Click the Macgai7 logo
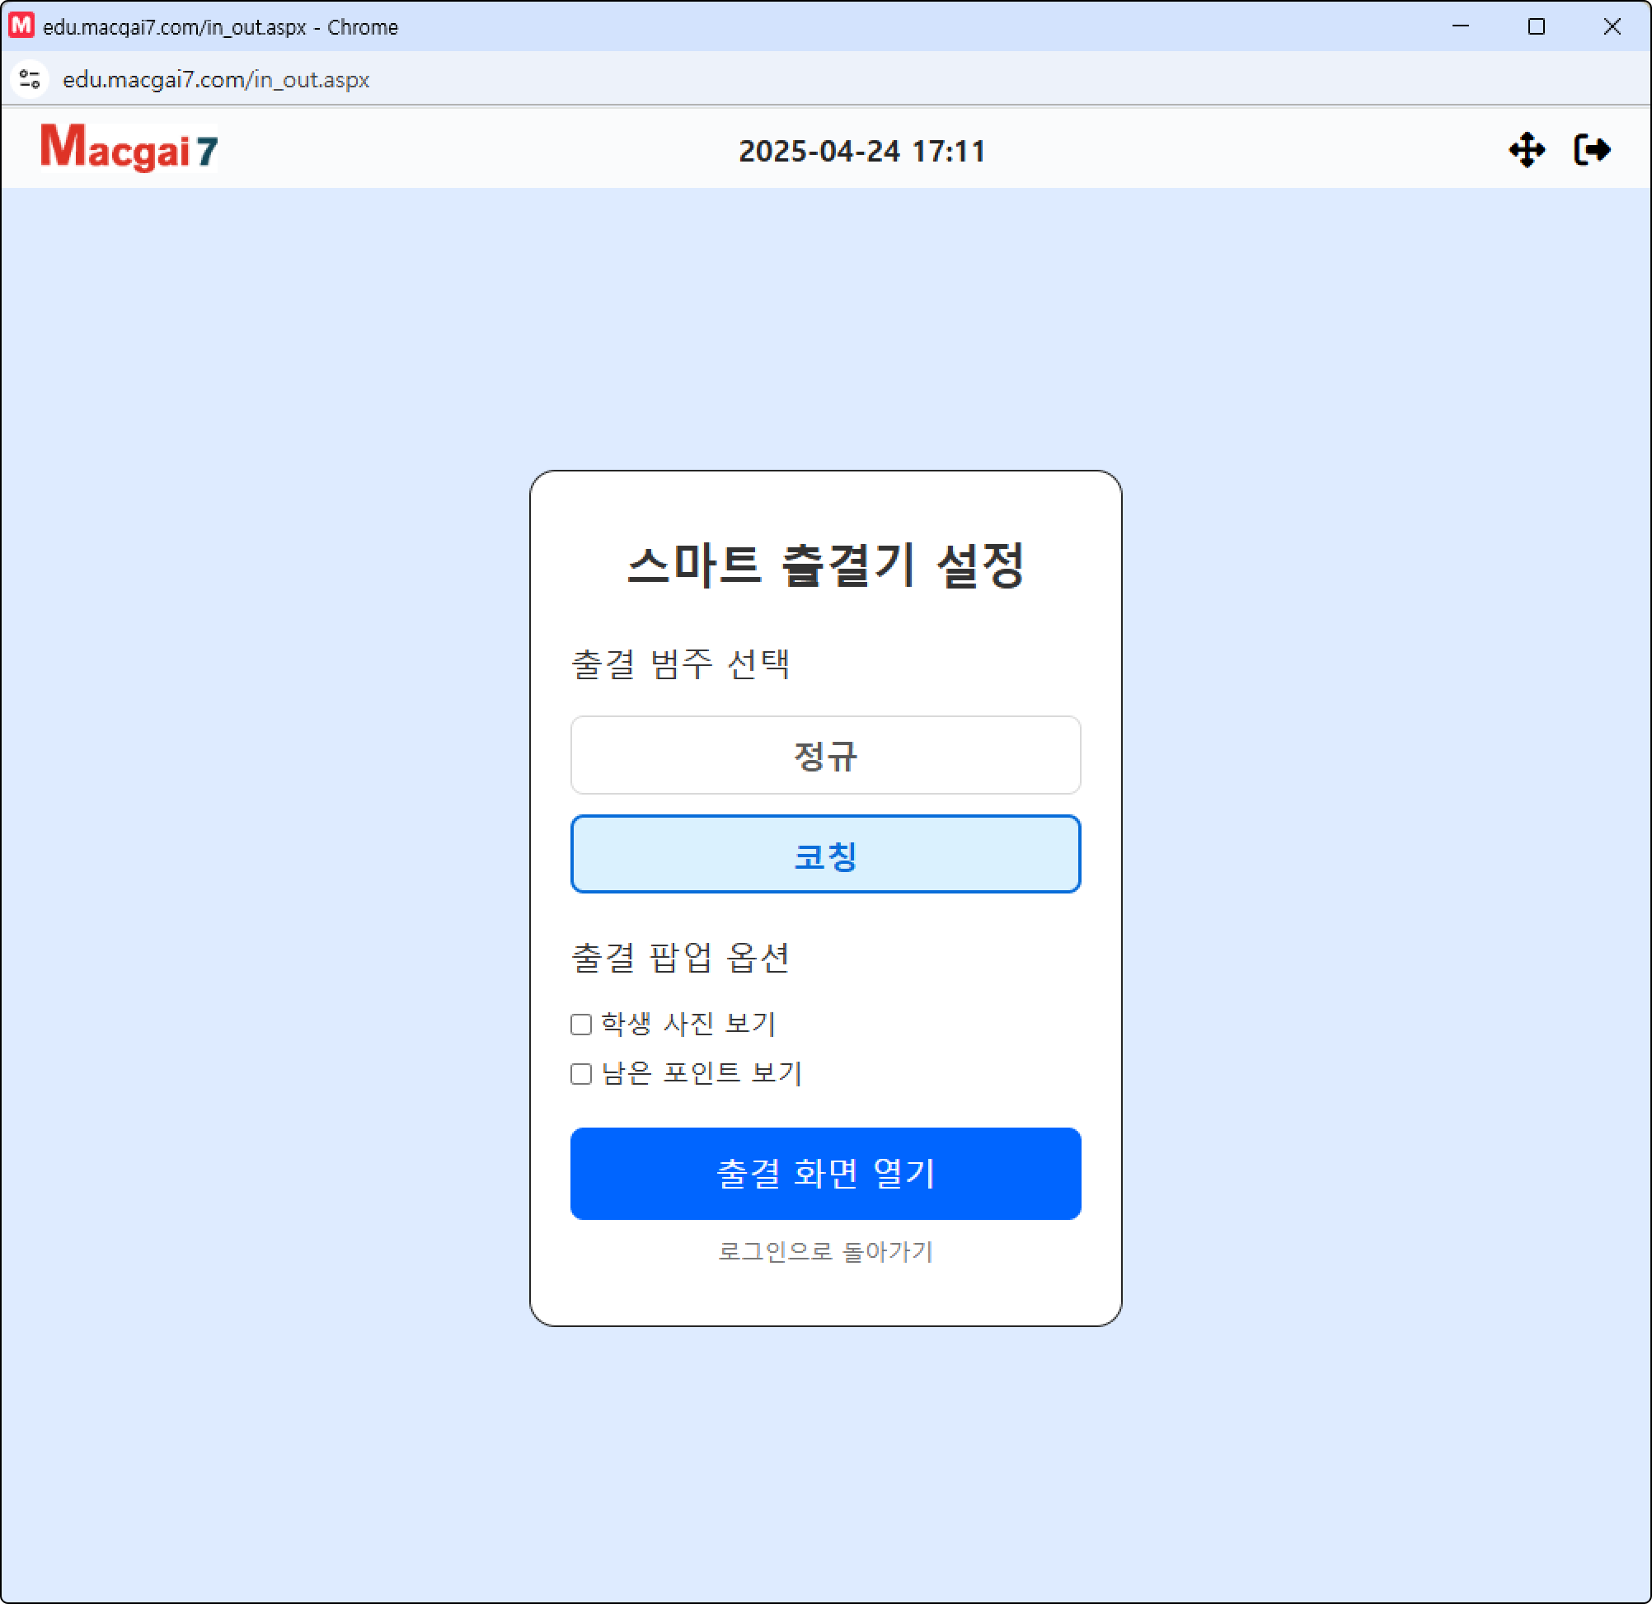This screenshot has height=1604, width=1652. [129, 149]
